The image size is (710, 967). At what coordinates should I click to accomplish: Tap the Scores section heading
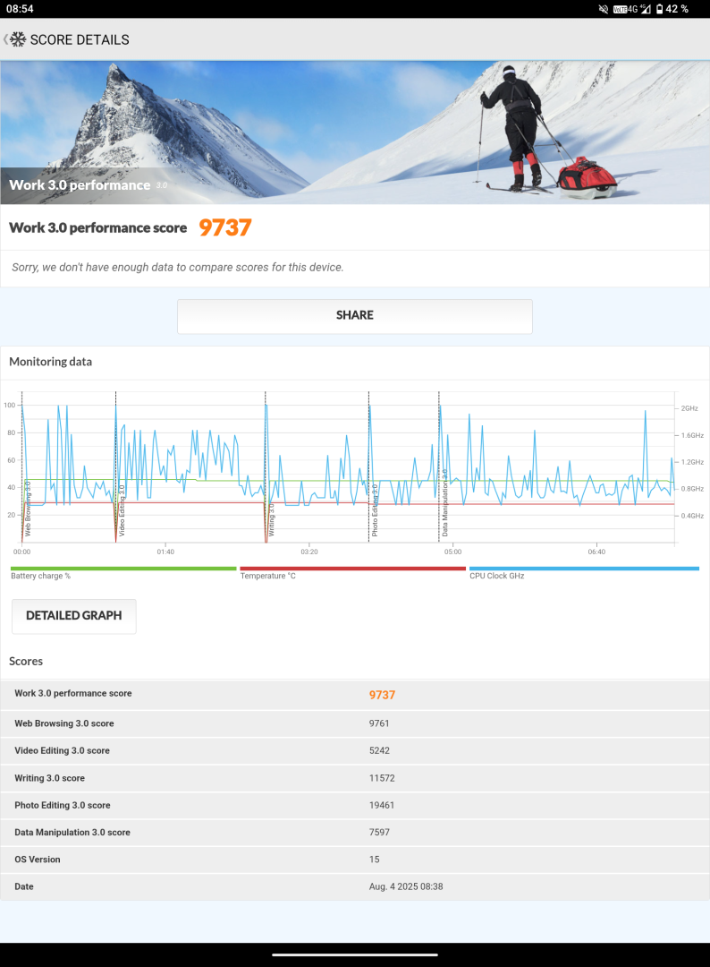26,661
